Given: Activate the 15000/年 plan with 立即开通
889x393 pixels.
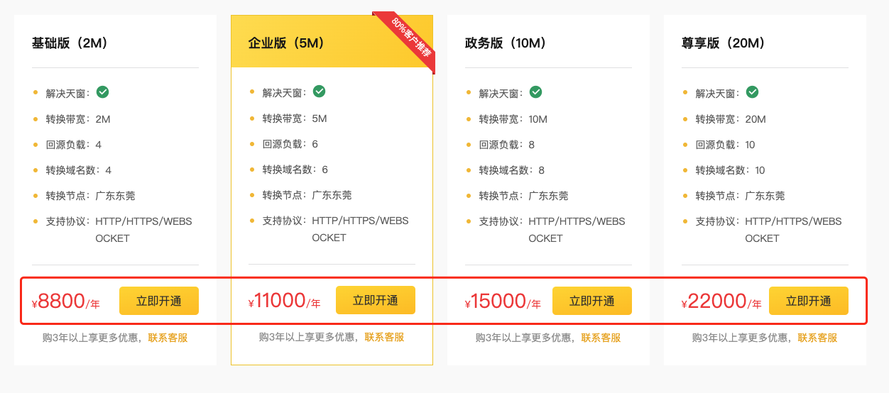Looking at the screenshot, I should pyautogui.click(x=591, y=301).
